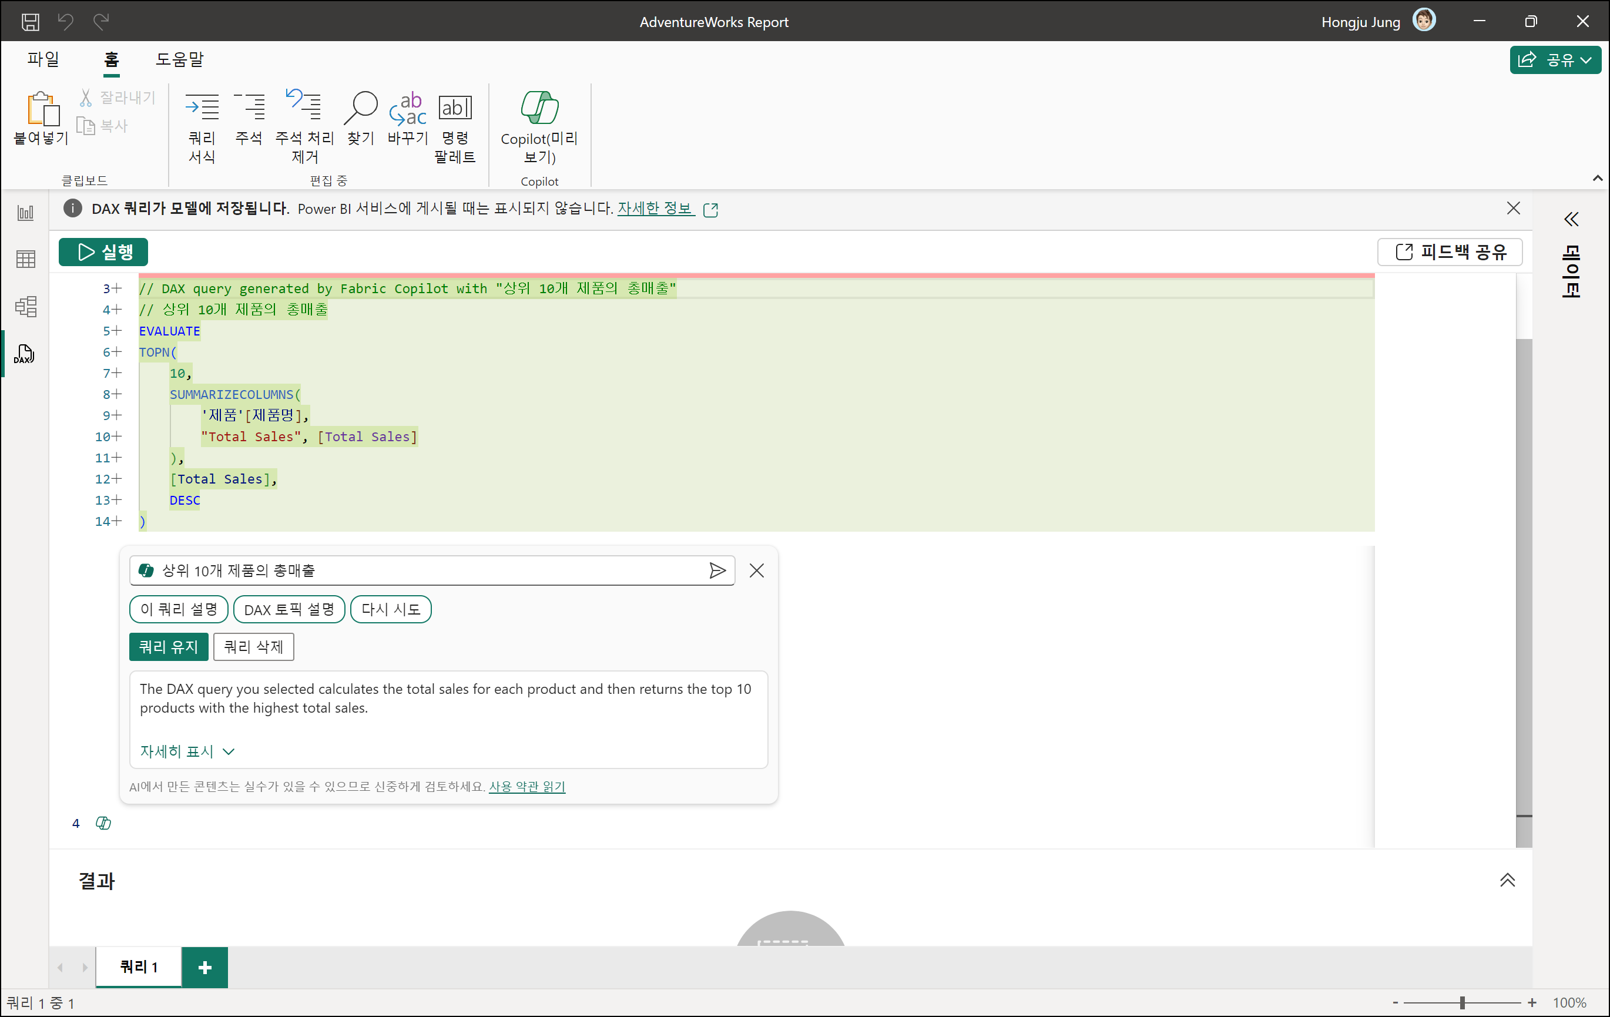Switch to Report view icon
This screenshot has width=1610, height=1017.
(x=25, y=213)
